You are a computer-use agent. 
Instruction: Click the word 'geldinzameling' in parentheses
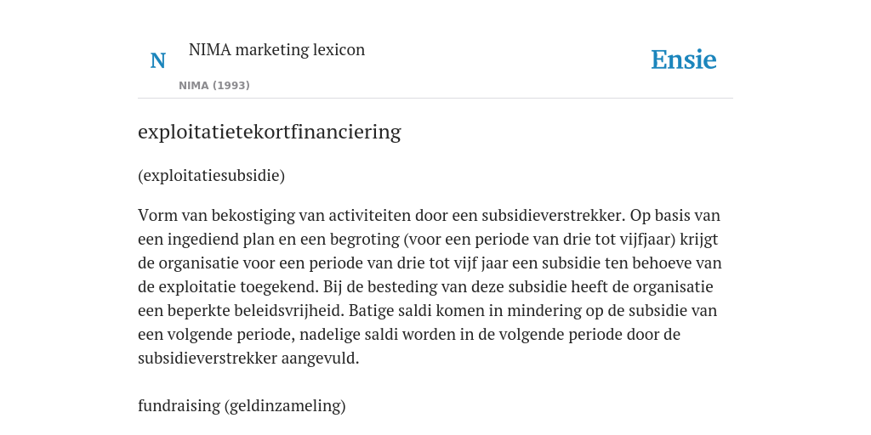(x=285, y=405)
